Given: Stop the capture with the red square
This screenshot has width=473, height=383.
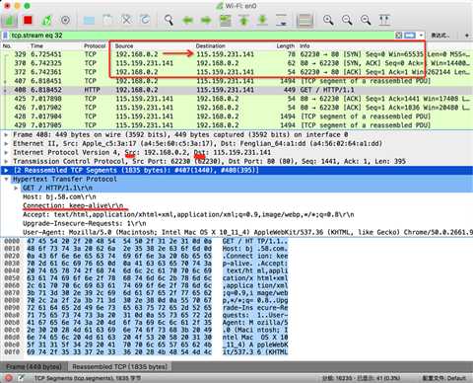Looking at the screenshot, I should click(x=28, y=21).
